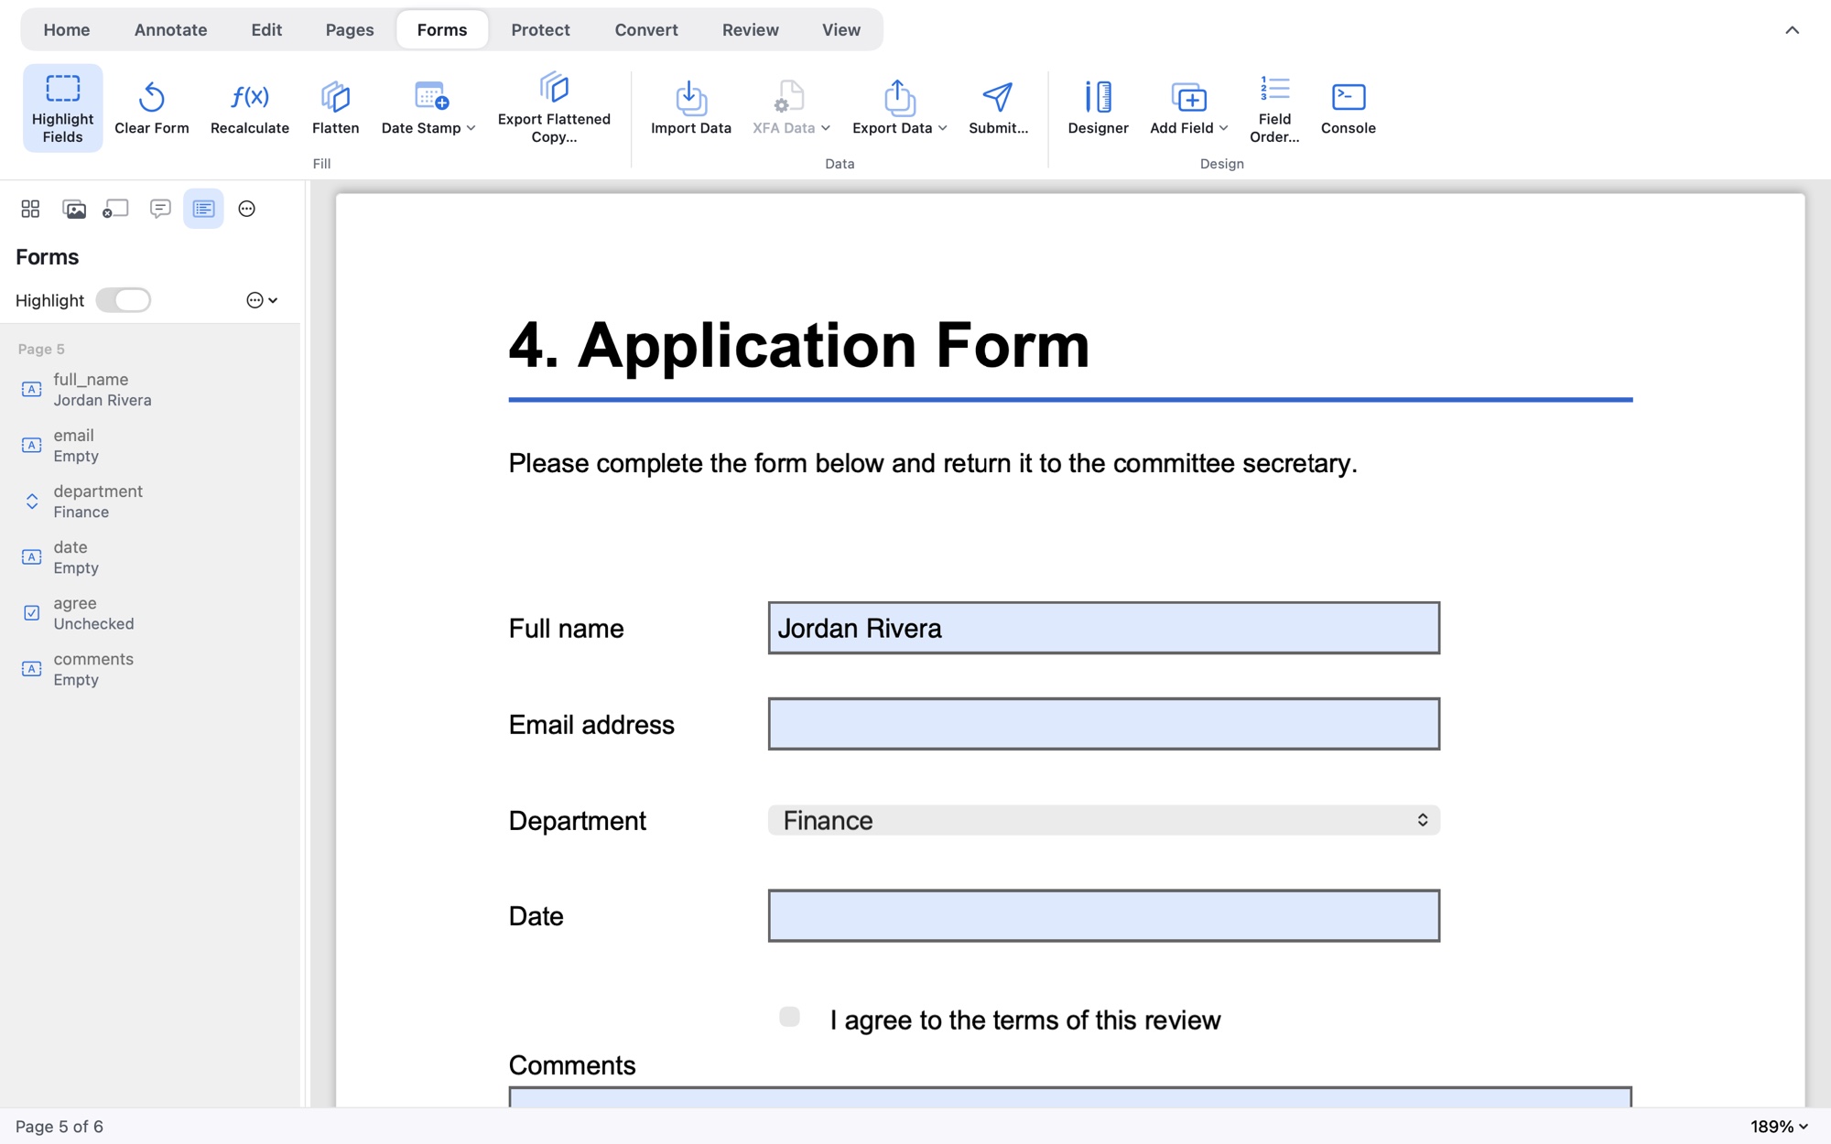Open the Convert tab
The image size is (1831, 1144).
point(645,29)
